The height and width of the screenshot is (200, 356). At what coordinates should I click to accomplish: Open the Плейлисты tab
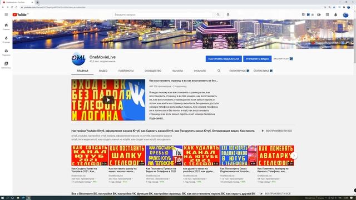pos(126,71)
